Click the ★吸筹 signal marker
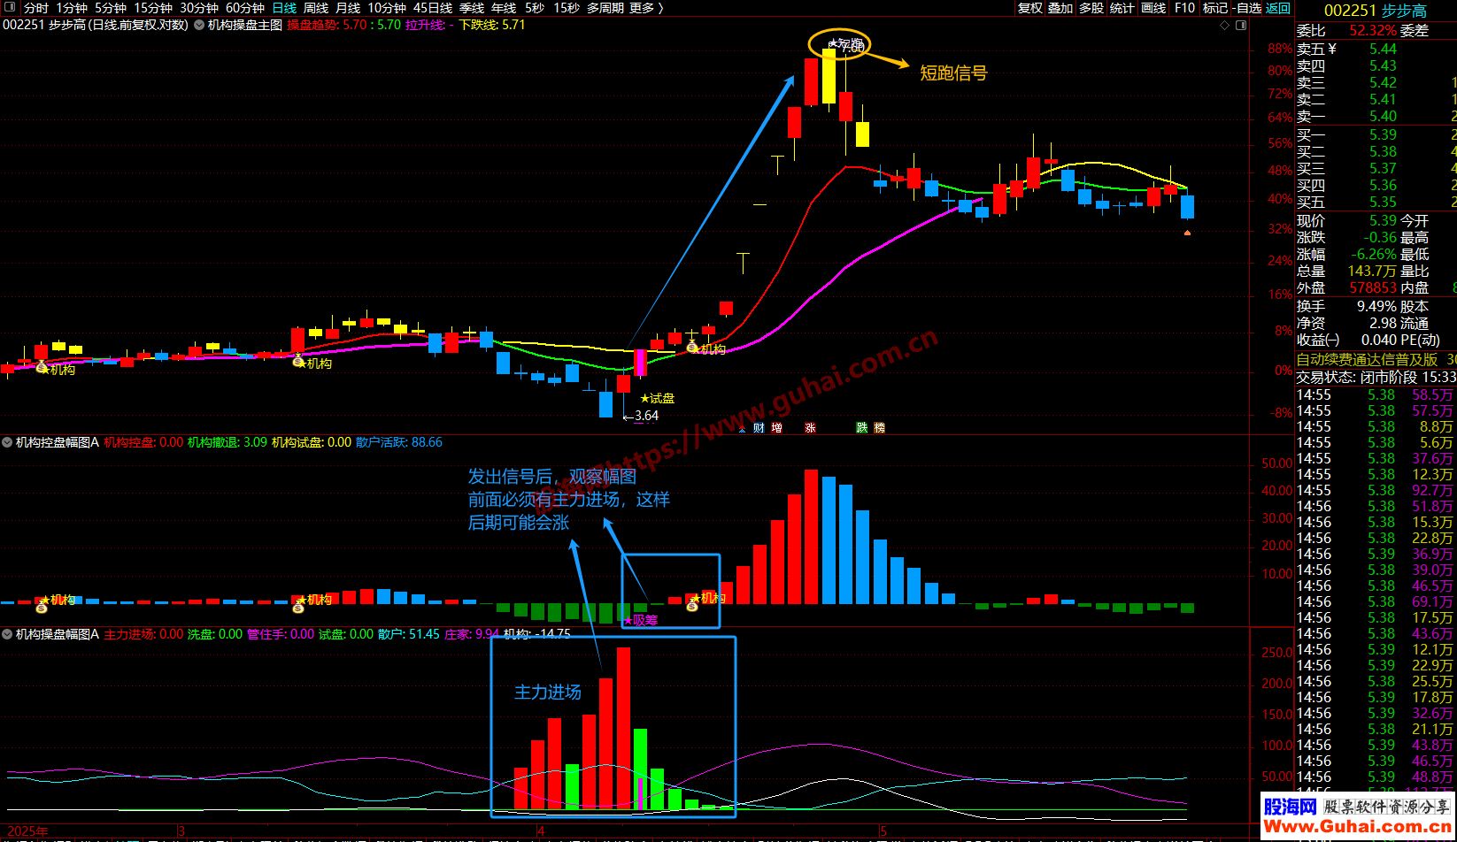Image resolution: width=1457 pixels, height=842 pixels. pos(641,620)
